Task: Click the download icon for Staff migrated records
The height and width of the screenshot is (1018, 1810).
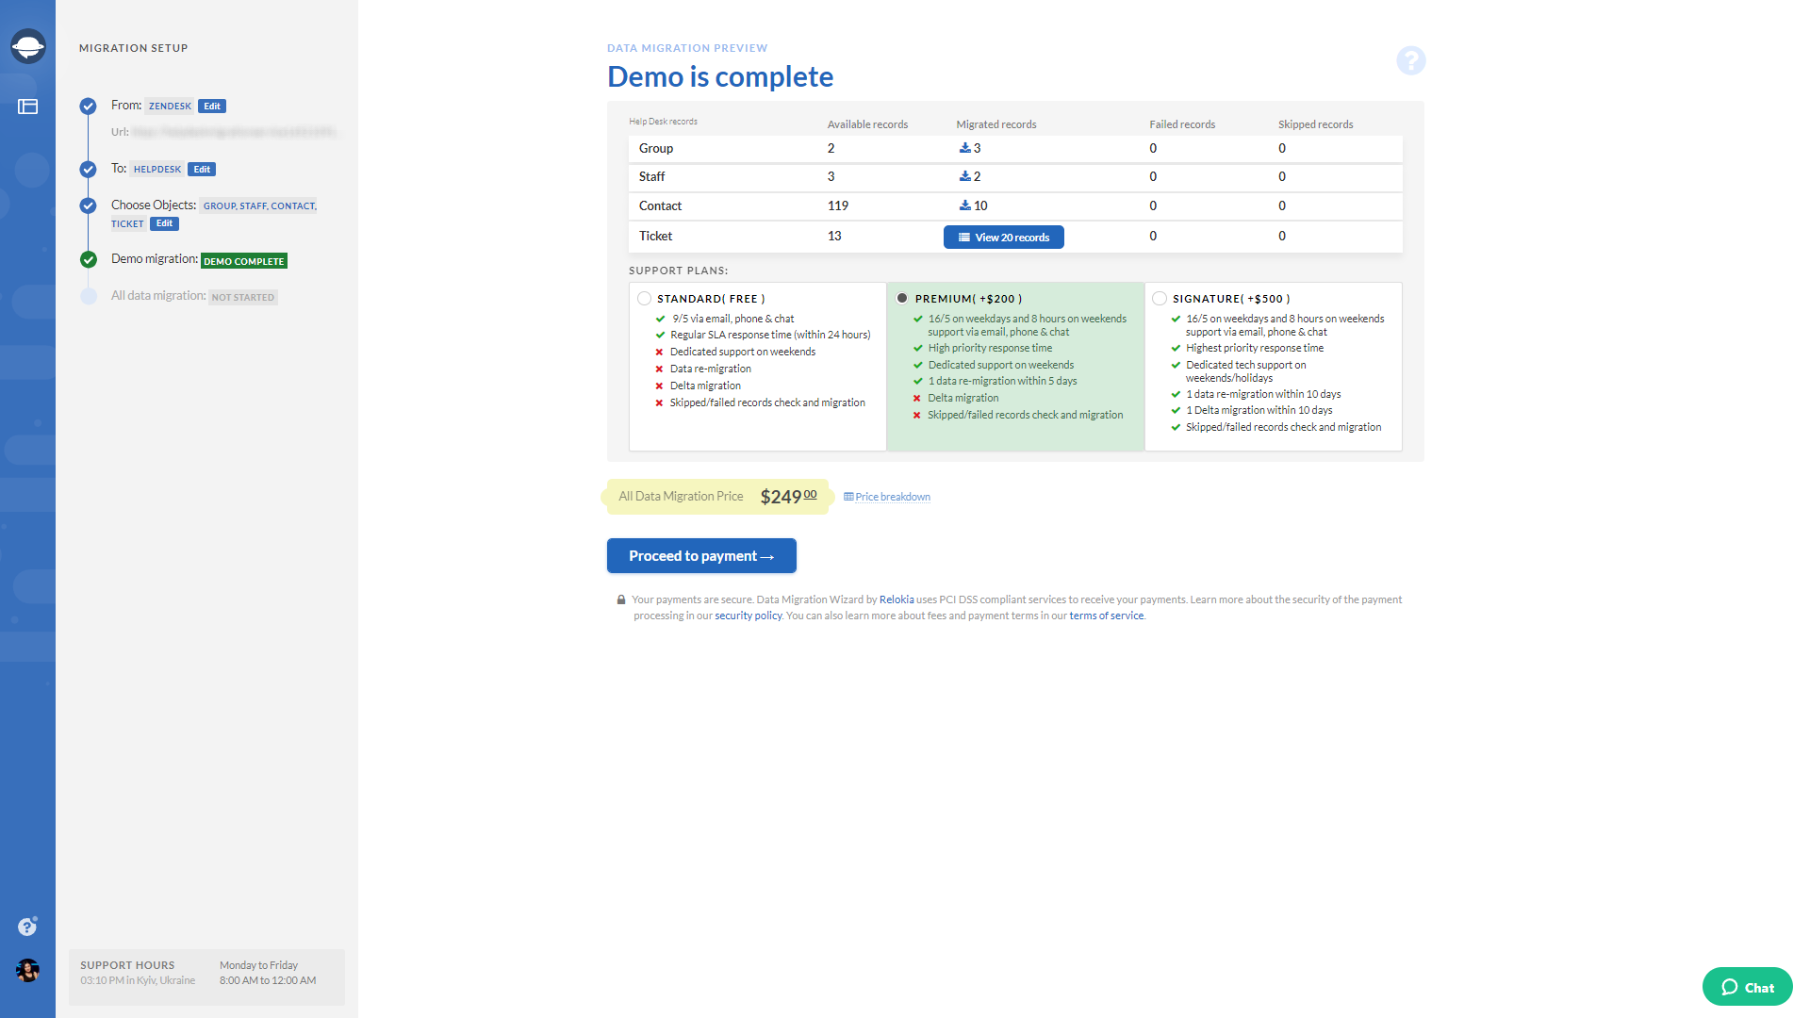Action: (964, 175)
